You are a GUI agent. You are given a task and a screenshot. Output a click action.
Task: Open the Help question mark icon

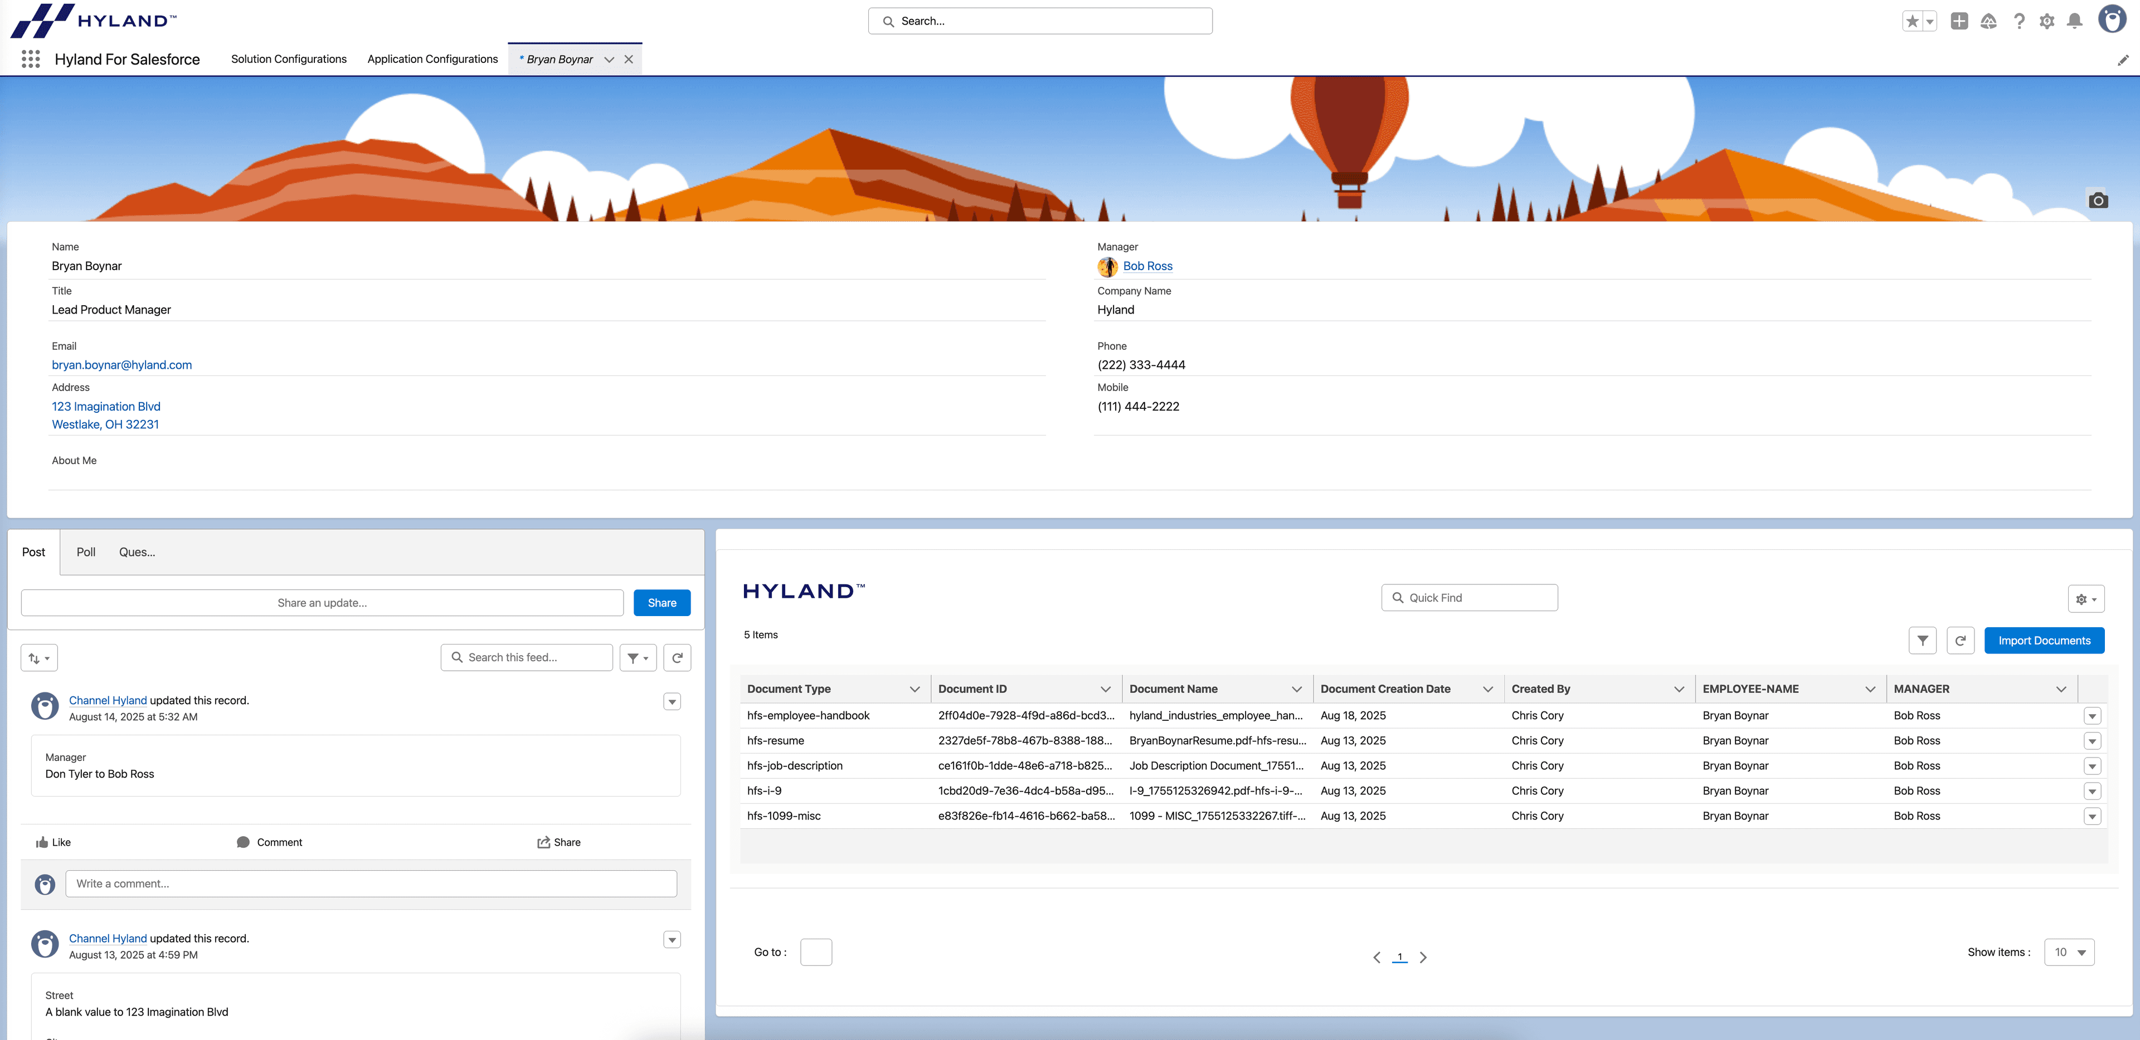(x=2019, y=22)
